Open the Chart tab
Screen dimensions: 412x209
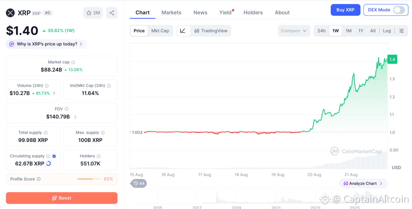(142, 12)
